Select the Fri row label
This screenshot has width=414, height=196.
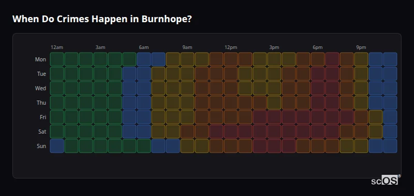click(x=43, y=117)
